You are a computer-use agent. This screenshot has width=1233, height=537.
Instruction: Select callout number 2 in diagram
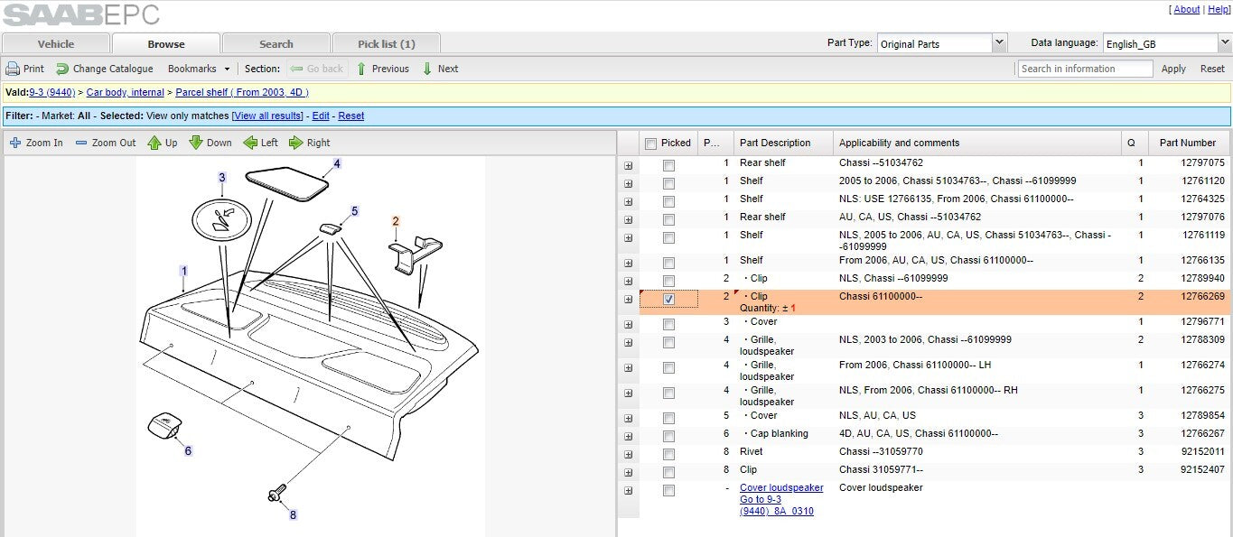pos(395,221)
